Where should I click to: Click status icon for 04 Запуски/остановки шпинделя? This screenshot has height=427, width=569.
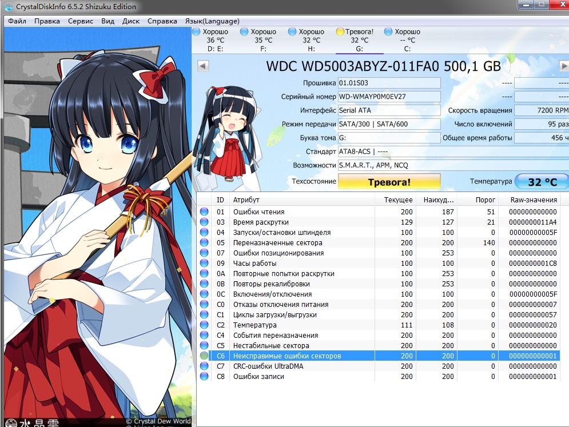tap(204, 232)
